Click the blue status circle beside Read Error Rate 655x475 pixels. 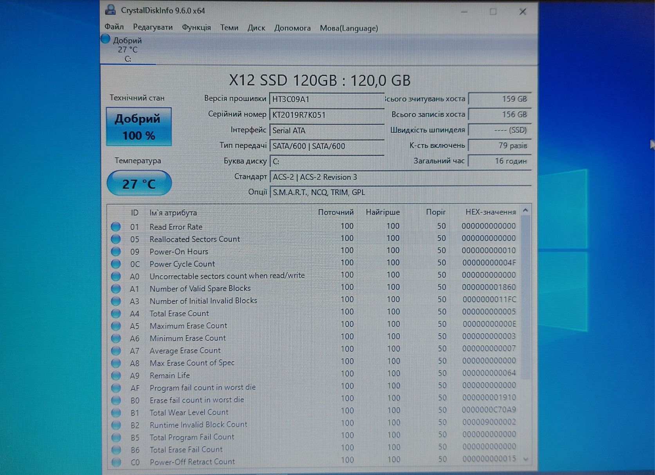click(x=115, y=227)
